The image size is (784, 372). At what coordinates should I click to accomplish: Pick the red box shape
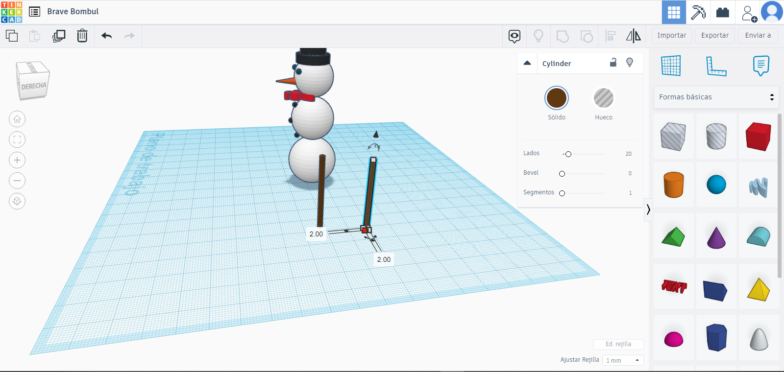759,137
